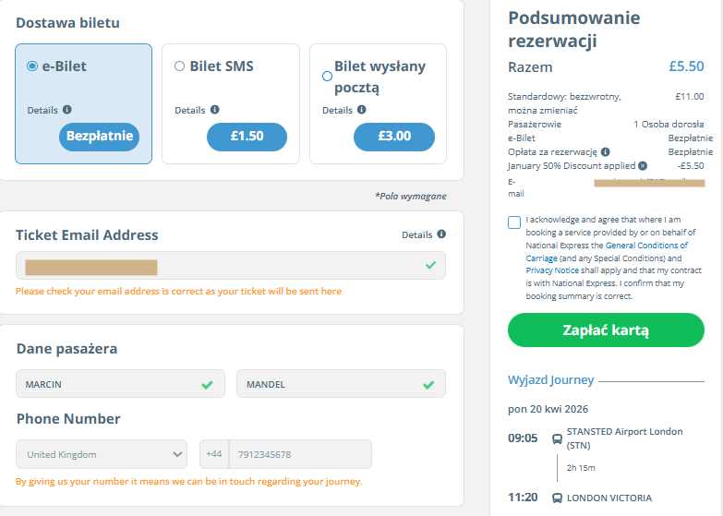
Task: Click the phone number input field
Action: point(300,454)
